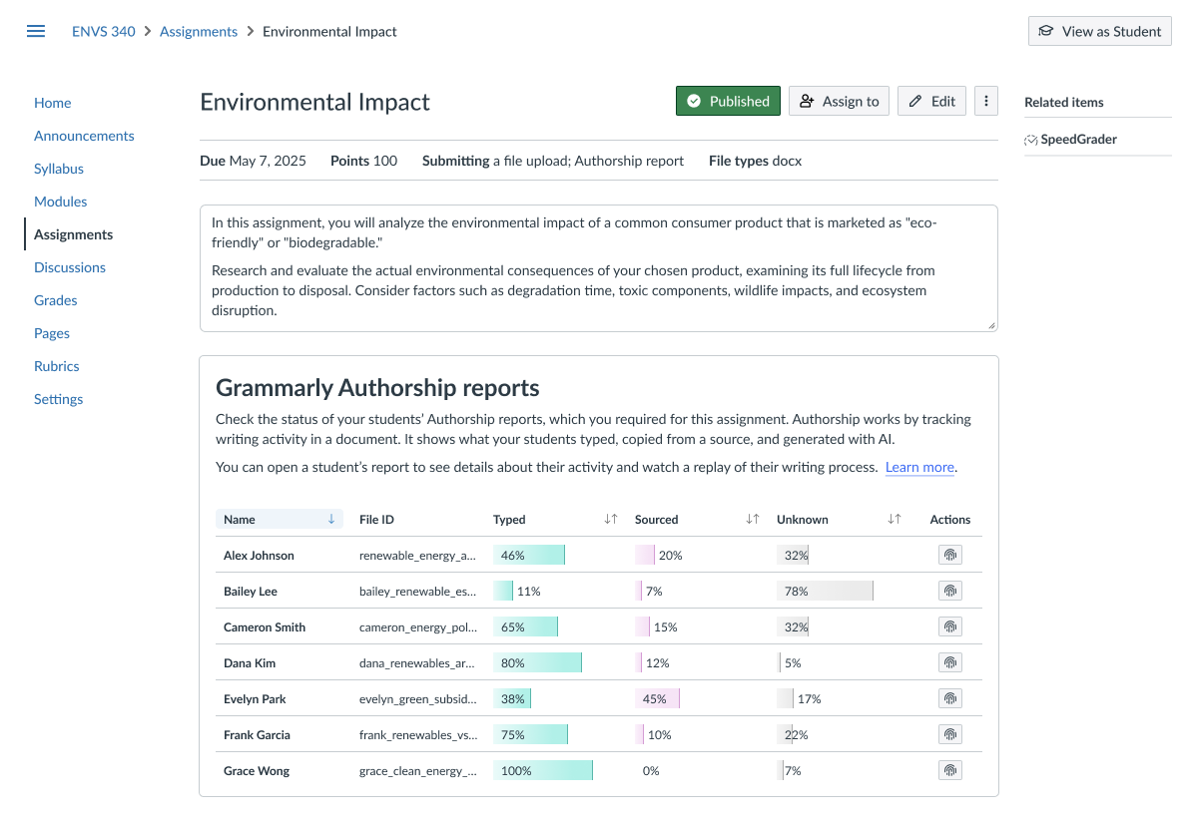Image resolution: width=1196 pixels, height=830 pixels.
Task: Open Grace Wong's authorship report fingerprint icon
Action: 949,770
